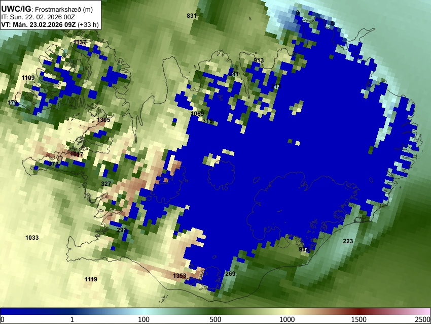The height and width of the screenshot is (324, 431).
Task: Click the pale cyan segment of the color bar
Action: pos(144,312)
